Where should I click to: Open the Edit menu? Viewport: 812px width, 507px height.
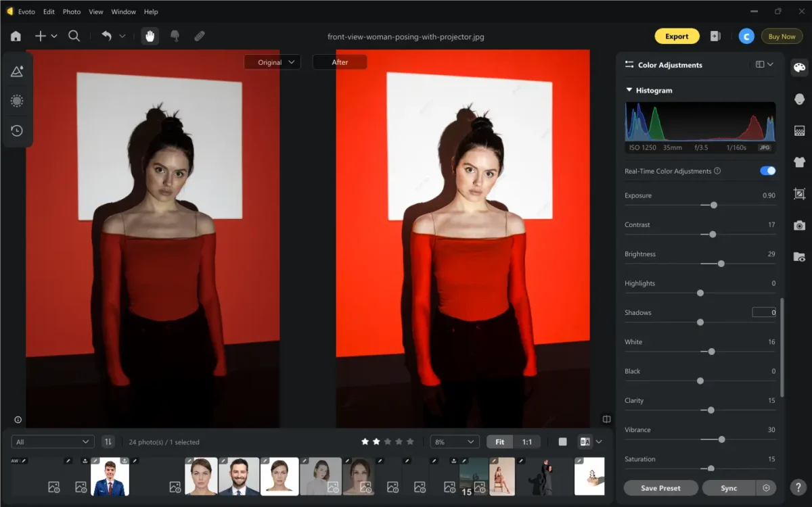(x=49, y=11)
